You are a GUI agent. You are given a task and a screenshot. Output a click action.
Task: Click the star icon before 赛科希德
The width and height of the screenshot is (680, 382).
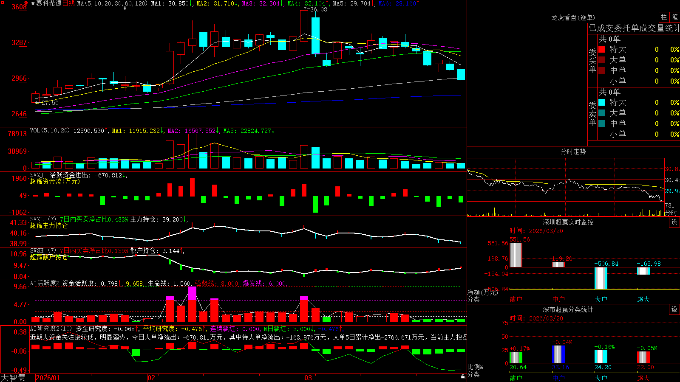[33, 3]
